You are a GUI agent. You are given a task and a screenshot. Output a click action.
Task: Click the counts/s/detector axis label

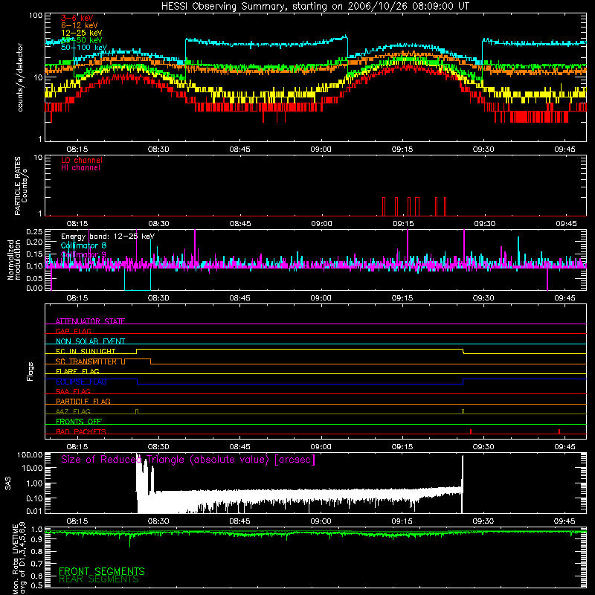[x=20, y=77]
